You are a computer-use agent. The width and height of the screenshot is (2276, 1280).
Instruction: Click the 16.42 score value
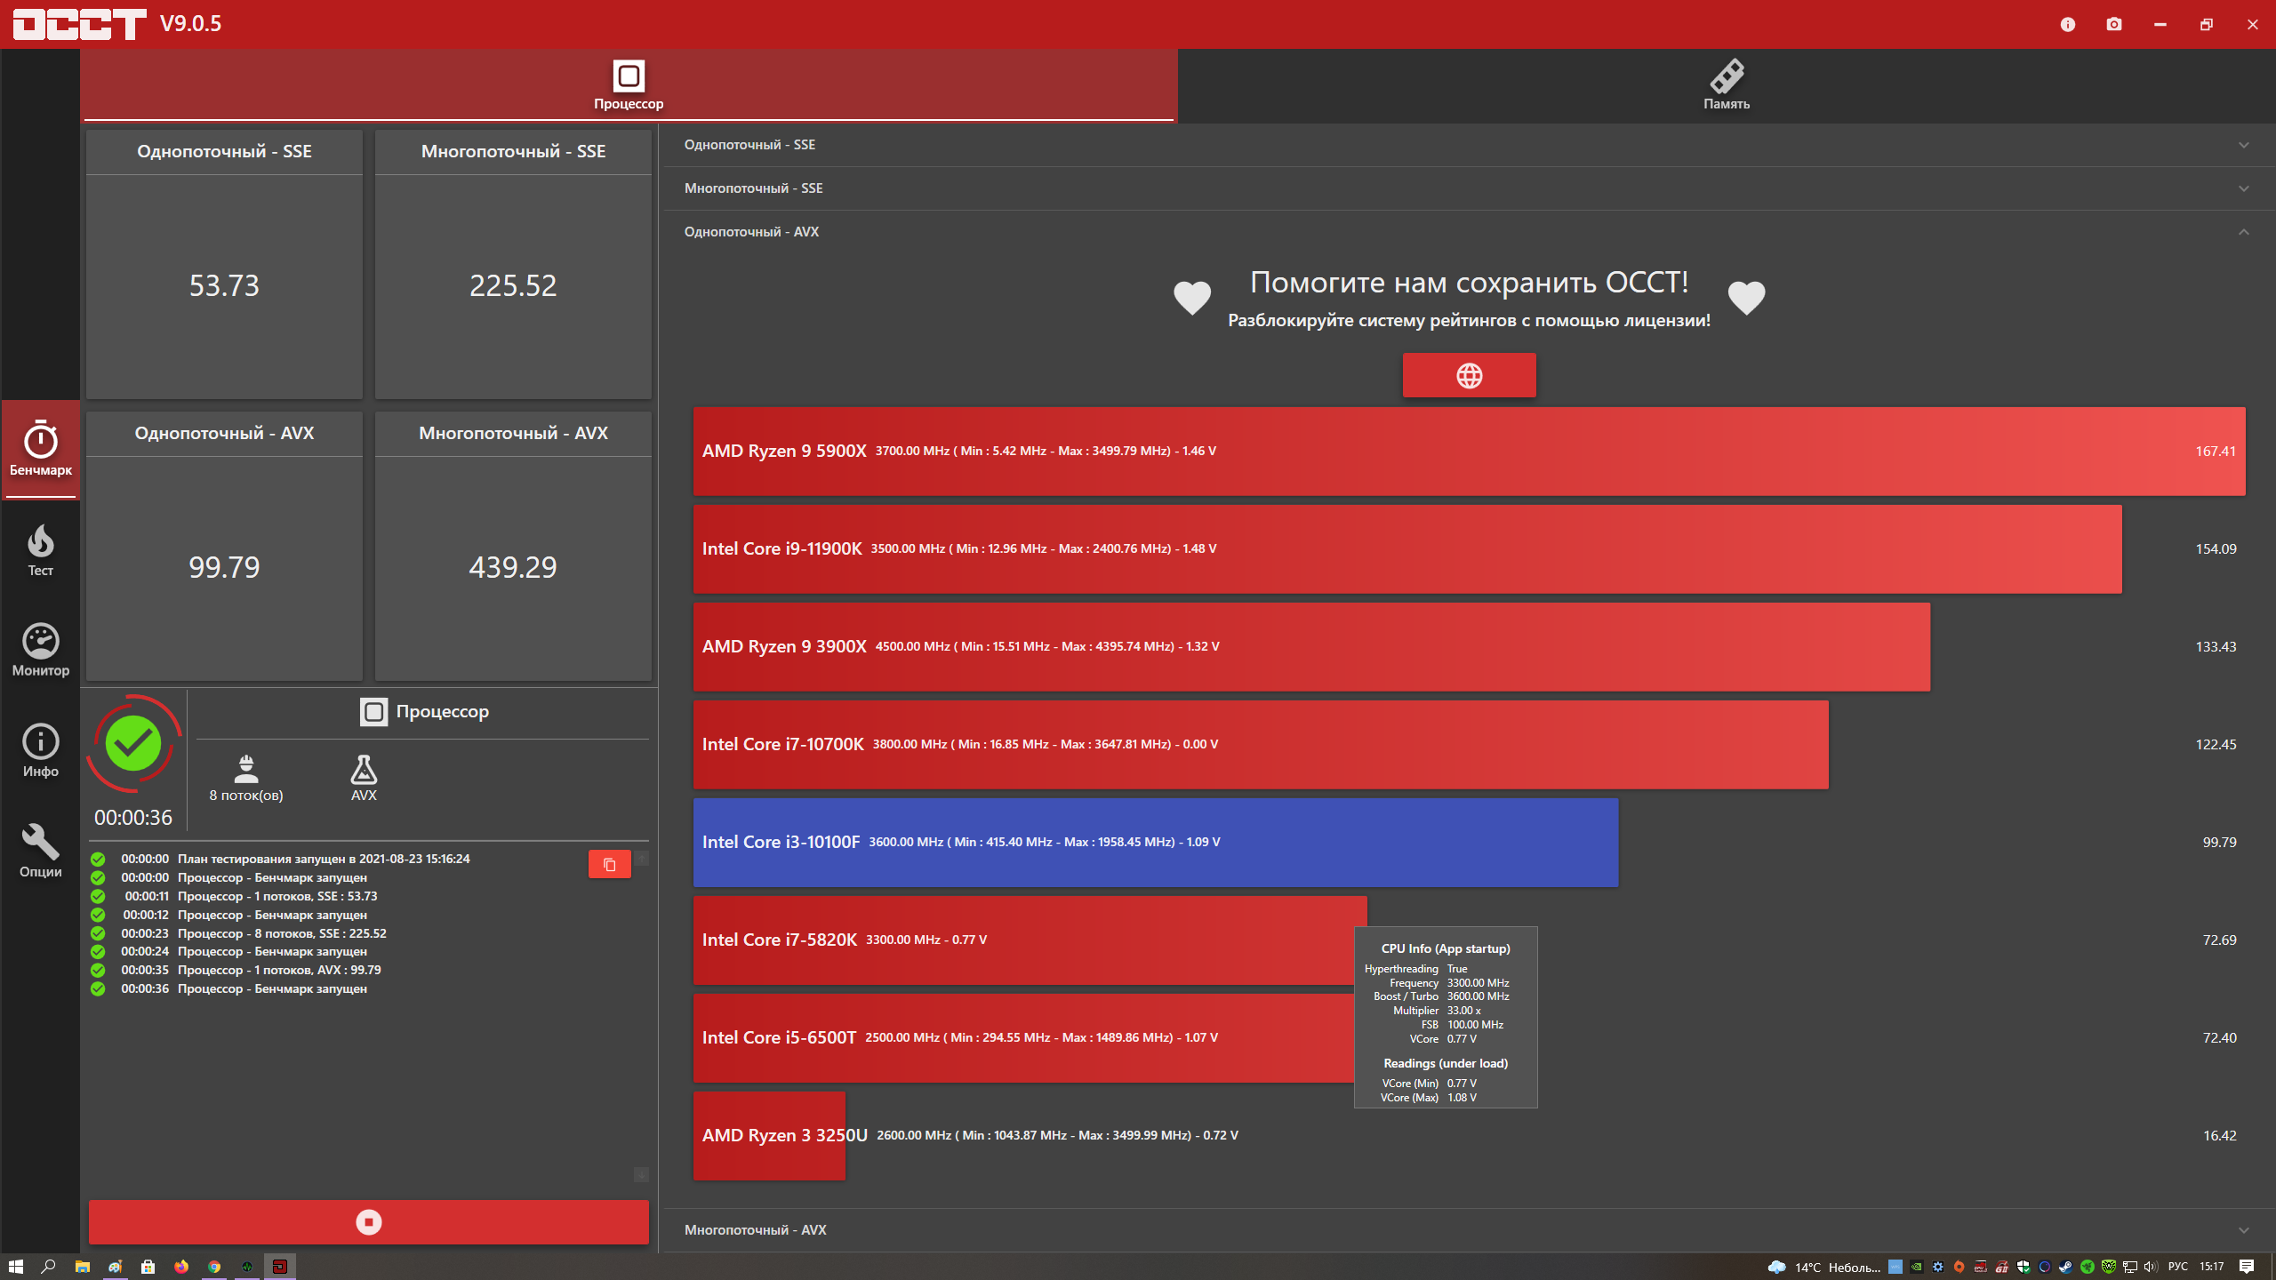pyautogui.click(x=2219, y=1136)
